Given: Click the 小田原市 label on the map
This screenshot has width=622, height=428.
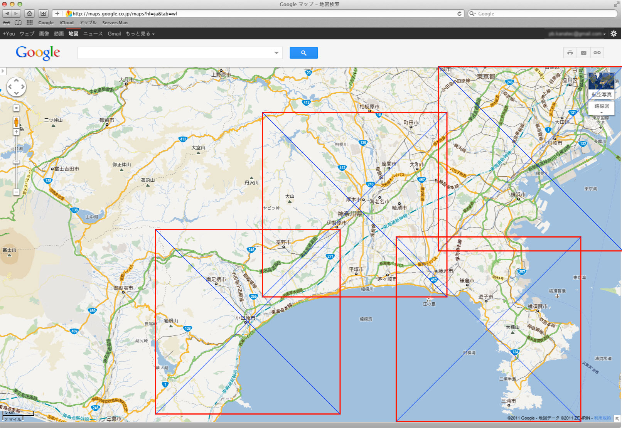Looking at the screenshot, I should 245,318.
